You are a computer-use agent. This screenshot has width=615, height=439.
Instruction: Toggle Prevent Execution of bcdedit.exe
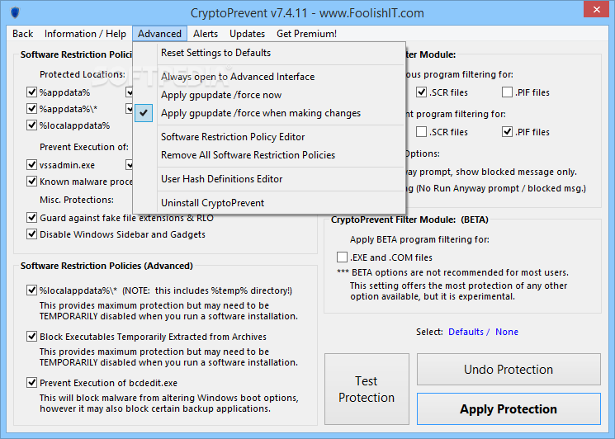[31, 383]
